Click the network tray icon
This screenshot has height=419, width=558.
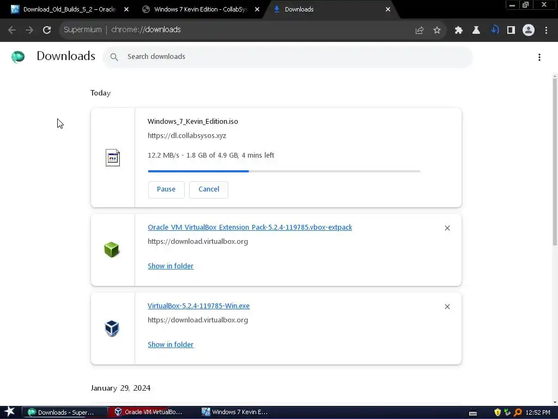(507, 412)
